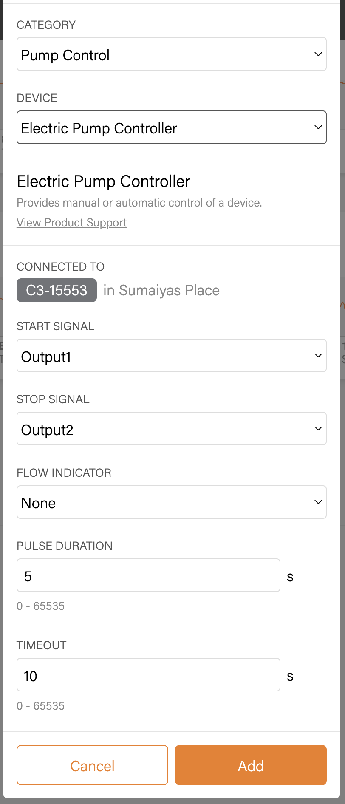The height and width of the screenshot is (804, 345).
Task: Focus the Pulse Duration input field
Action: click(148, 575)
